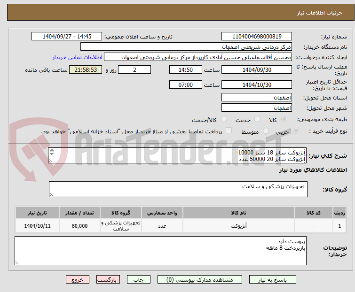Click the آنژیوکت item name cell

(239, 226)
